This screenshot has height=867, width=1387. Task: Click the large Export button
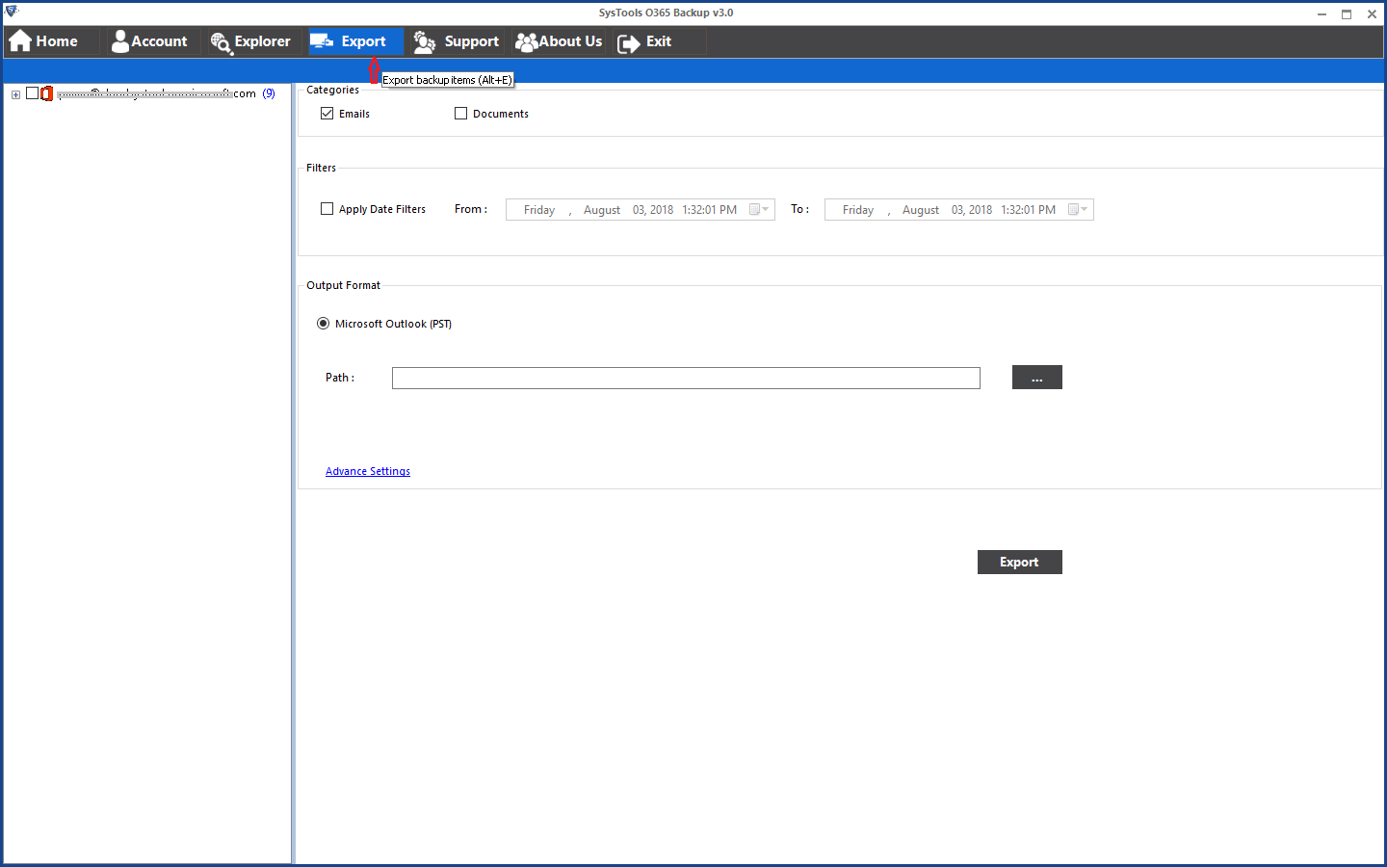tap(1019, 563)
